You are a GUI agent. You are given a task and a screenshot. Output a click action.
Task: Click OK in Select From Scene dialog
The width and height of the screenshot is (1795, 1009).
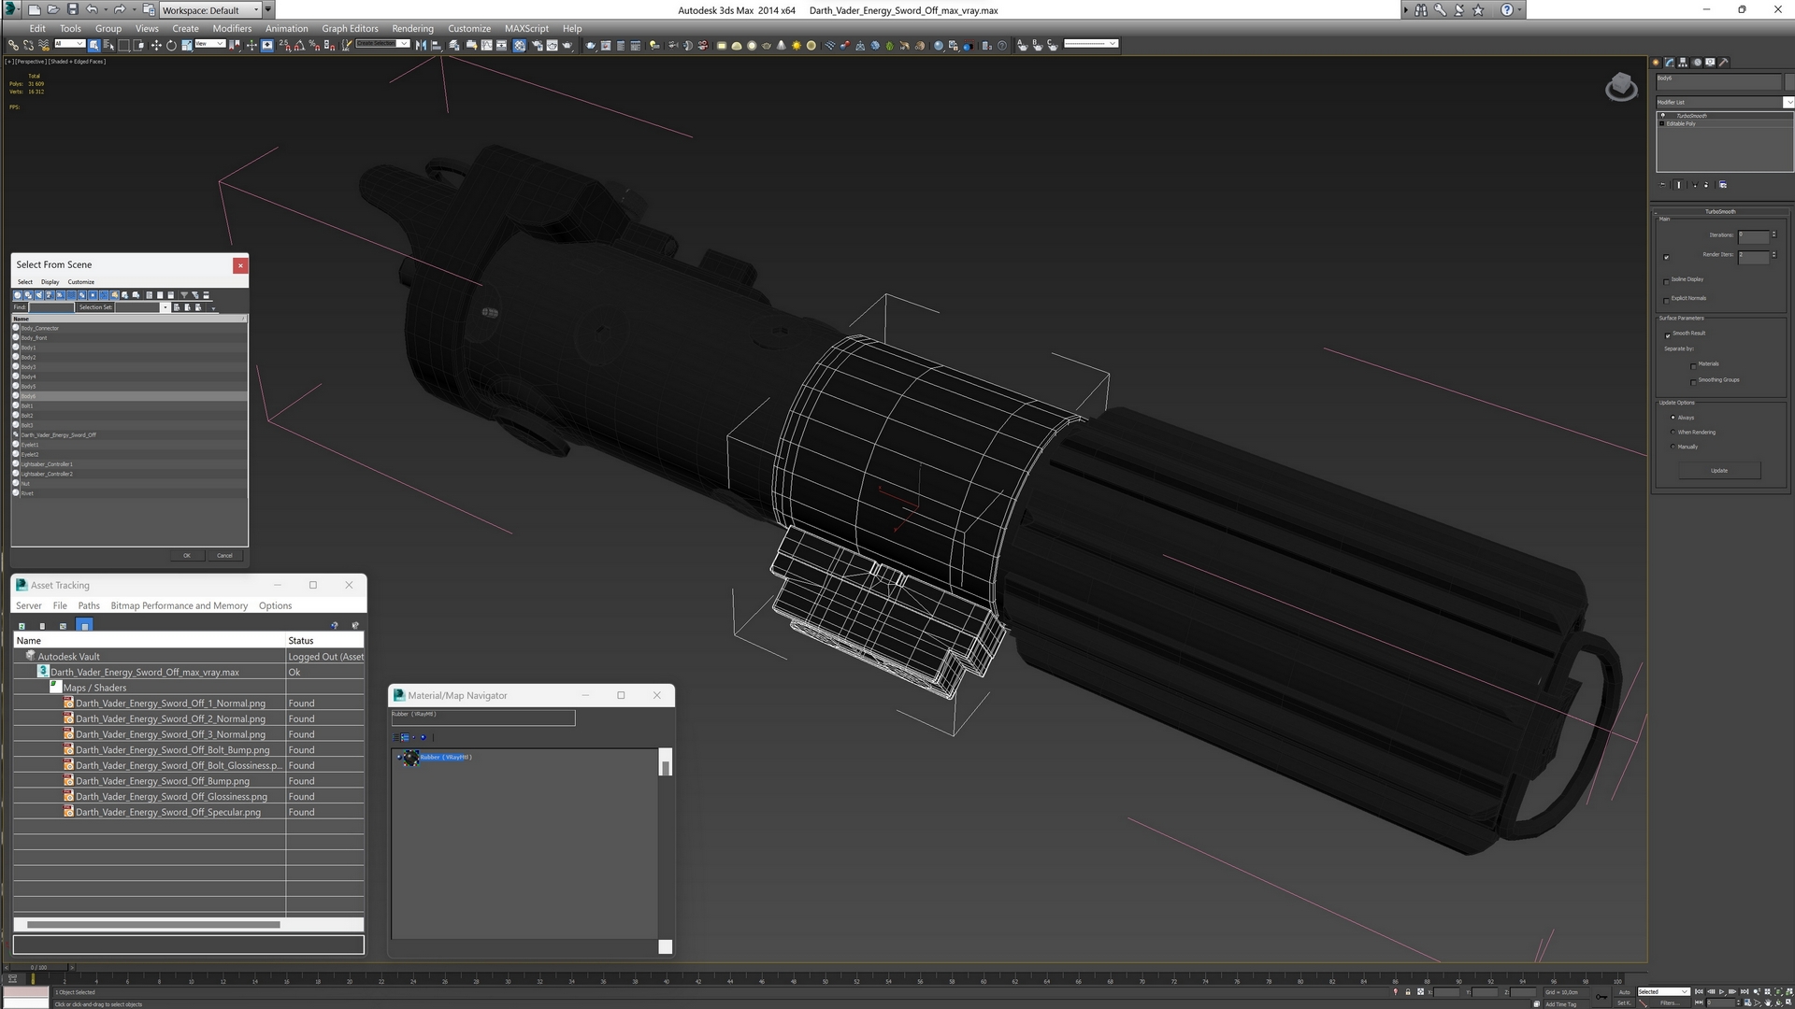point(187,556)
